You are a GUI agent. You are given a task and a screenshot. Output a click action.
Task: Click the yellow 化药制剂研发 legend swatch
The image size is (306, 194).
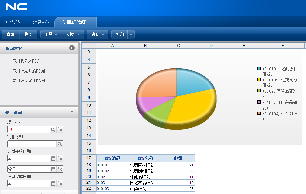click(259, 80)
